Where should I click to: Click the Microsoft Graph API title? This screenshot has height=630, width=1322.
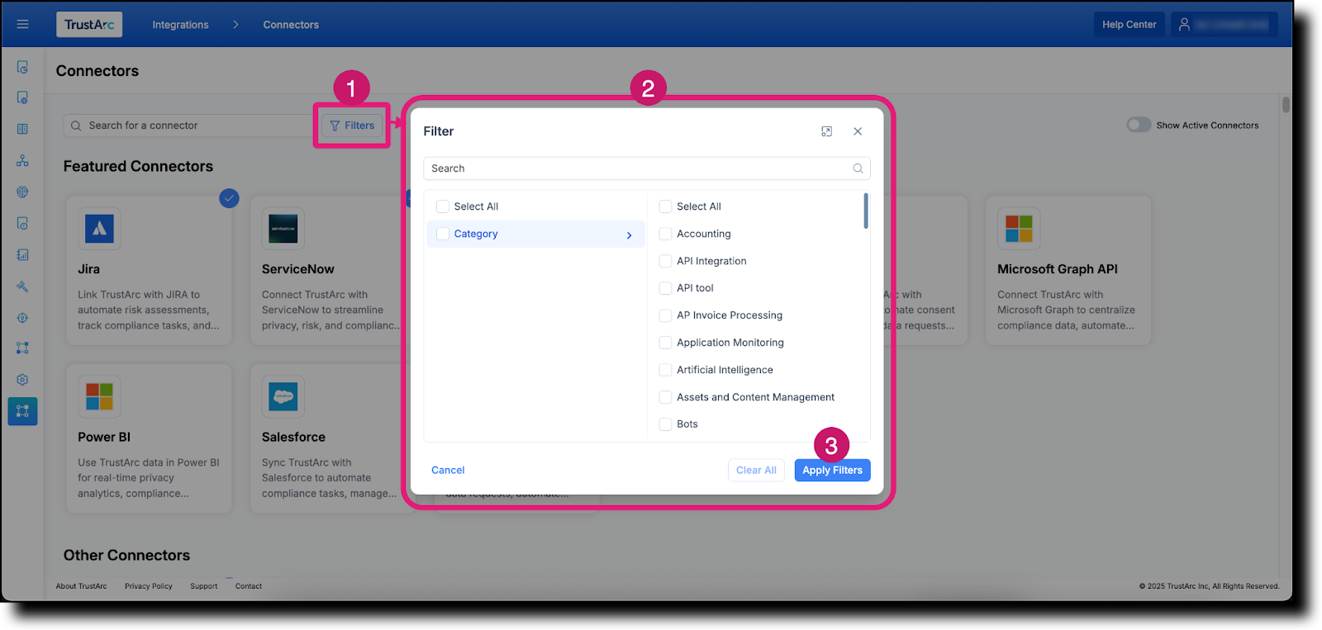point(1058,269)
